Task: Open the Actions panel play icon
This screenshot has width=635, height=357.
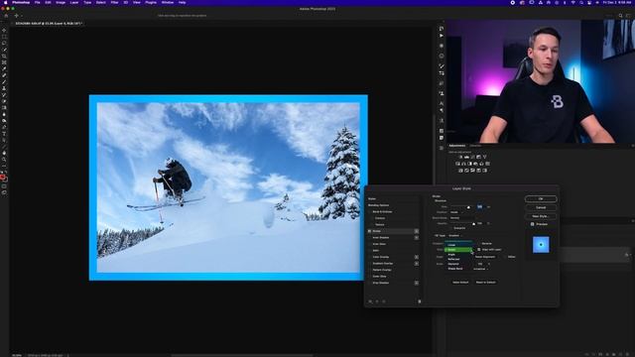Action: 442,36
